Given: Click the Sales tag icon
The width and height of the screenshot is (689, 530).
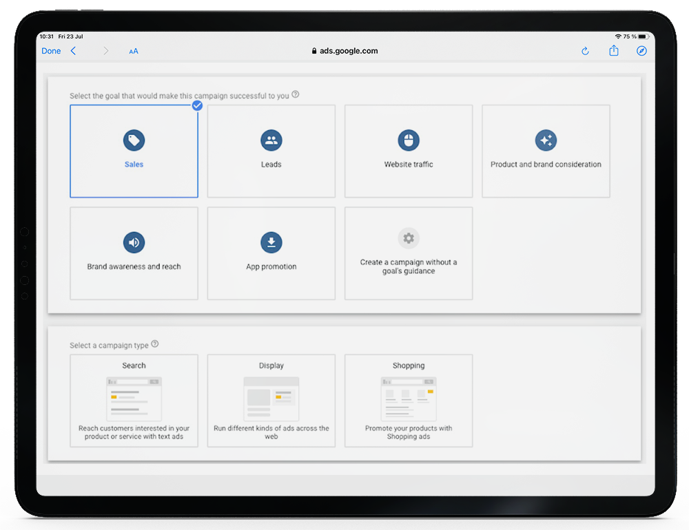Looking at the screenshot, I should pos(134,141).
